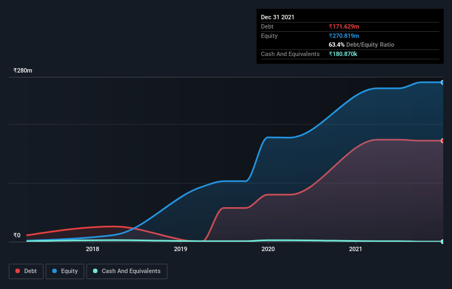Toggle the Equity legend button
This screenshot has width=452, height=289.
tap(65, 271)
